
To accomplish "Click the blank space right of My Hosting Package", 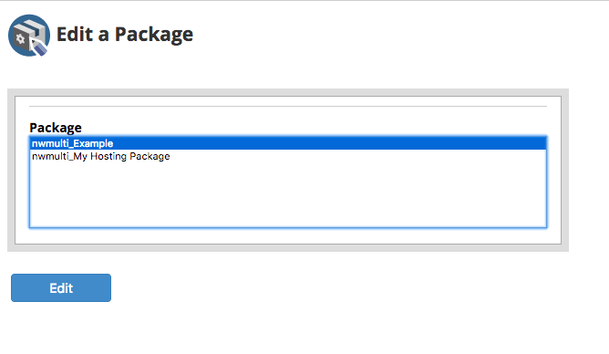I will (x=357, y=156).
